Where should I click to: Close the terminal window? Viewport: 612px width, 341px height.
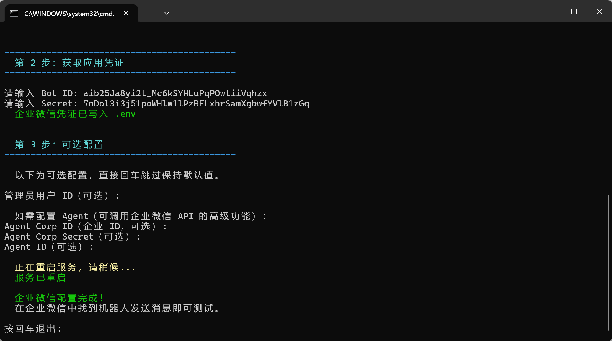point(599,11)
